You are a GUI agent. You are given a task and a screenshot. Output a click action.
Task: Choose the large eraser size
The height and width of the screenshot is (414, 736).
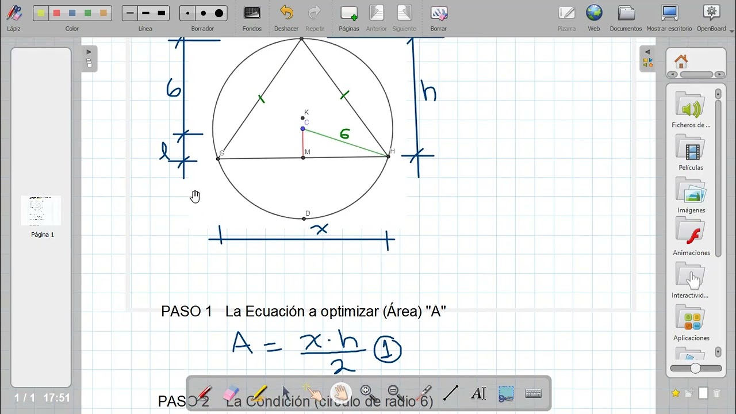pos(219,13)
